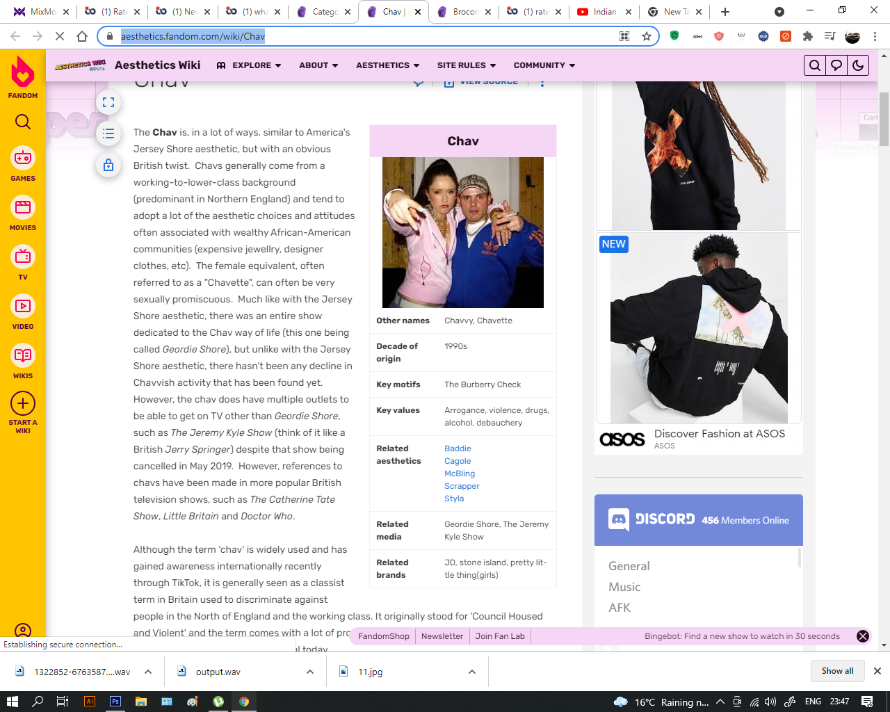Open the Site Rules menu
The width and height of the screenshot is (890, 712).
tap(467, 65)
